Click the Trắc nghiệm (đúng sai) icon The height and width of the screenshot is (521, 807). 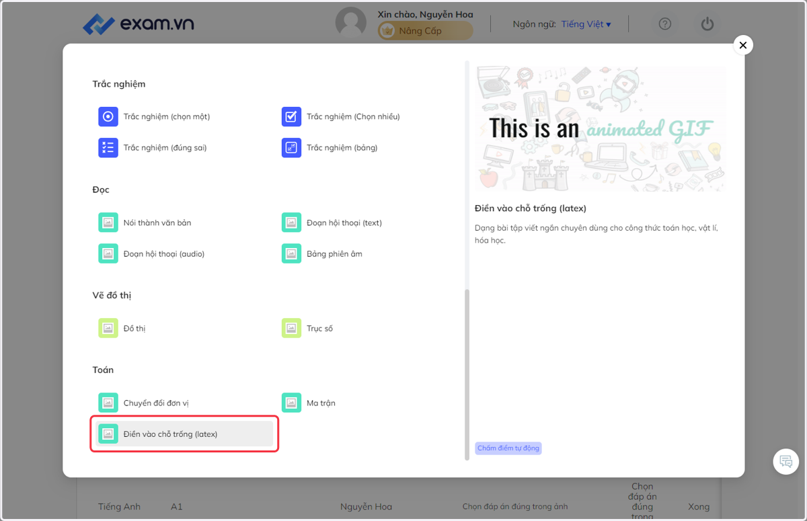pyautogui.click(x=108, y=147)
